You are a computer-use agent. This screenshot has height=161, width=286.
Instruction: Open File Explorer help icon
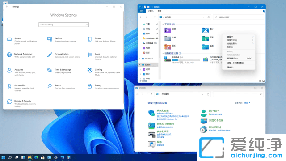[264, 11]
